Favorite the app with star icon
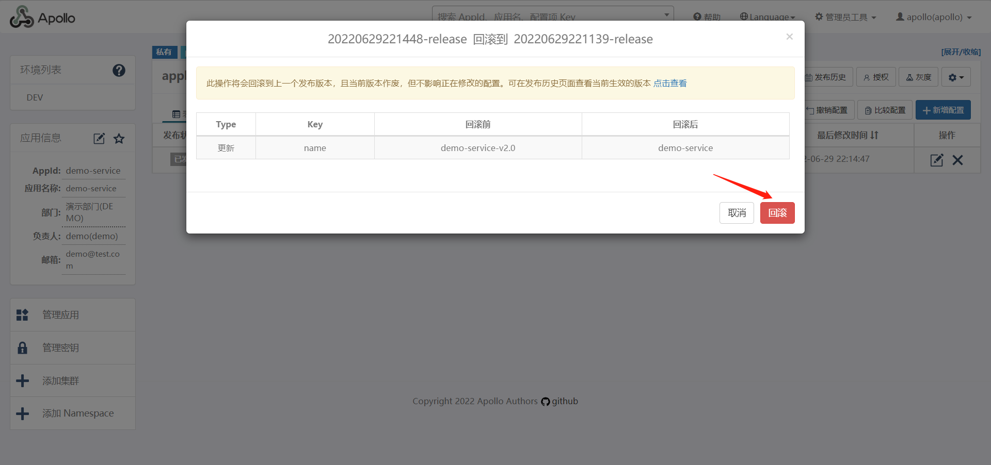The image size is (991, 465). (119, 139)
